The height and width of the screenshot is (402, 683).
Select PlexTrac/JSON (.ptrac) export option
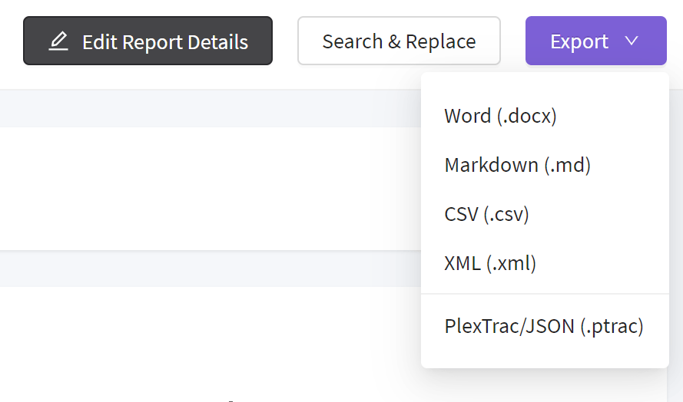coord(543,326)
